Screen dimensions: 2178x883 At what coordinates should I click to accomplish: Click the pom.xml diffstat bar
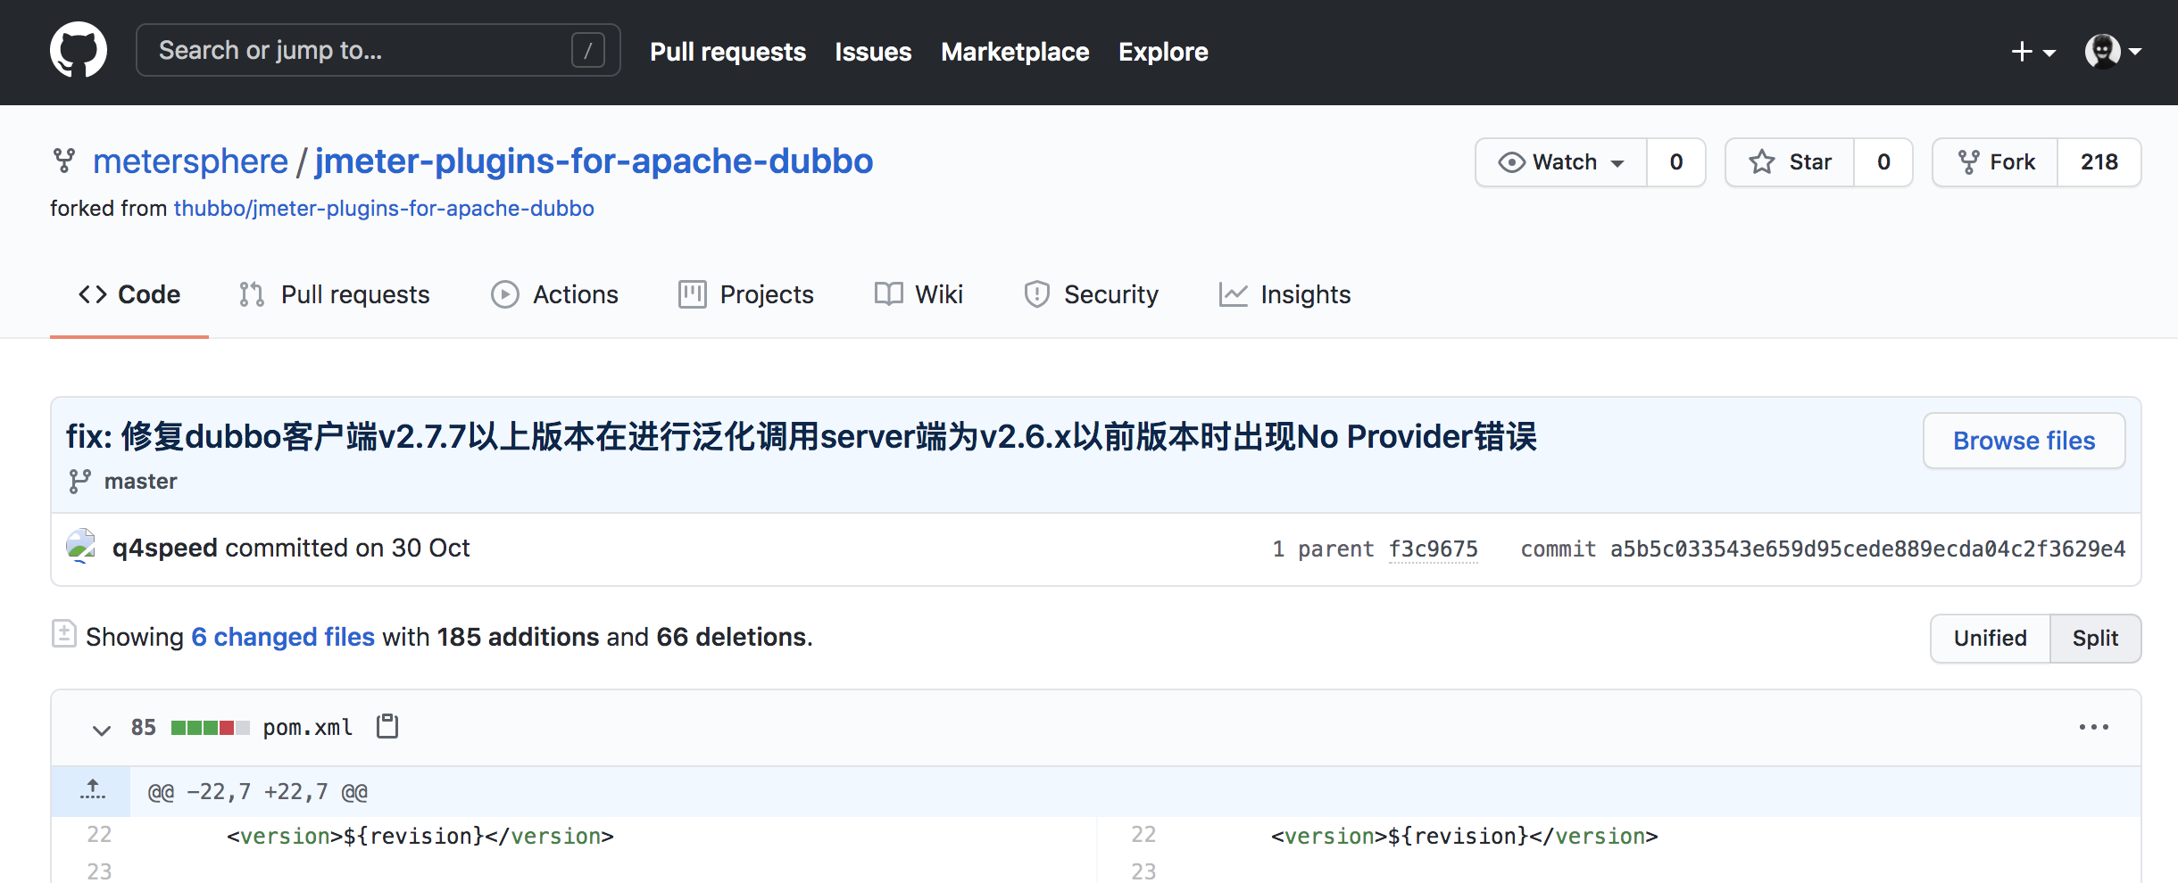pos(210,728)
